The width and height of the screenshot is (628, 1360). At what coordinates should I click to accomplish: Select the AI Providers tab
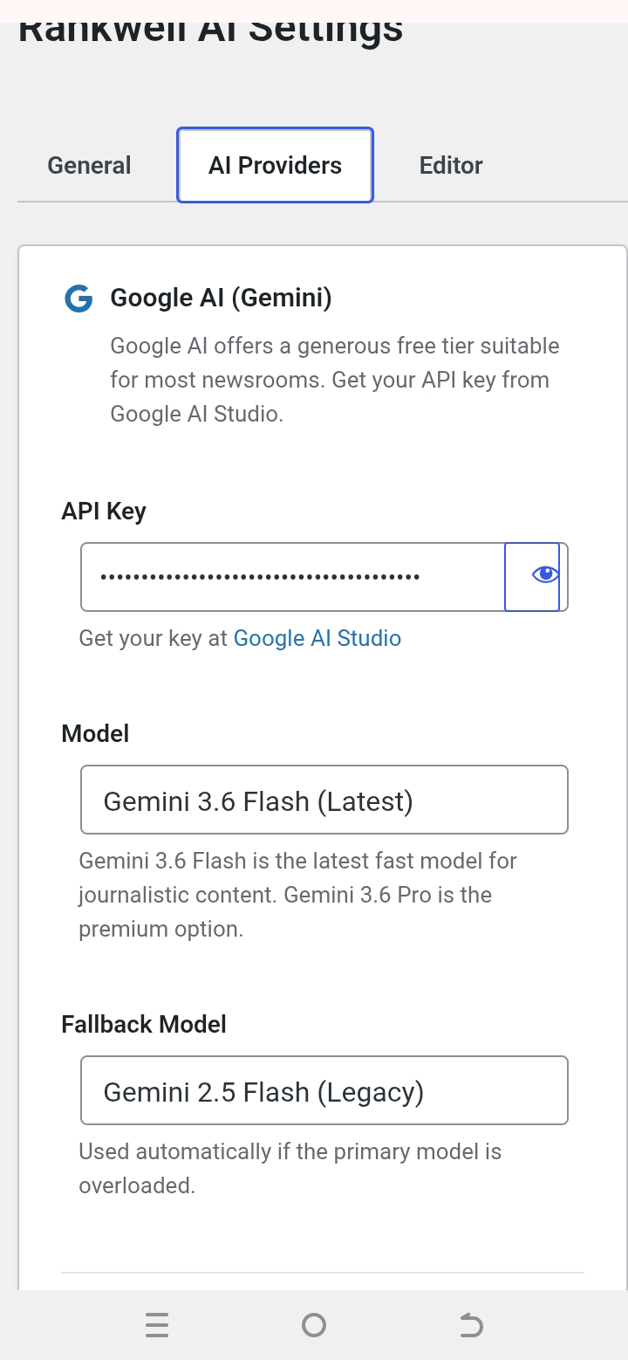pyautogui.click(x=275, y=165)
